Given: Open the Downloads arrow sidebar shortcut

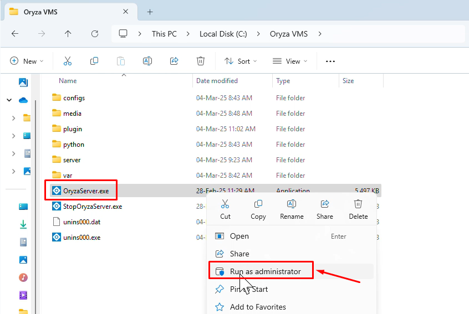Looking at the screenshot, I should (x=23, y=224).
